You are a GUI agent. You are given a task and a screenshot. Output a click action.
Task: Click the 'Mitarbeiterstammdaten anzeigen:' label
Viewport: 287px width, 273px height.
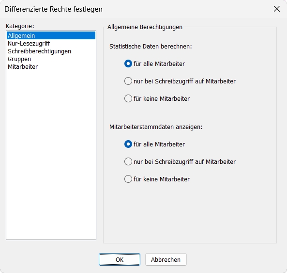click(156, 127)
